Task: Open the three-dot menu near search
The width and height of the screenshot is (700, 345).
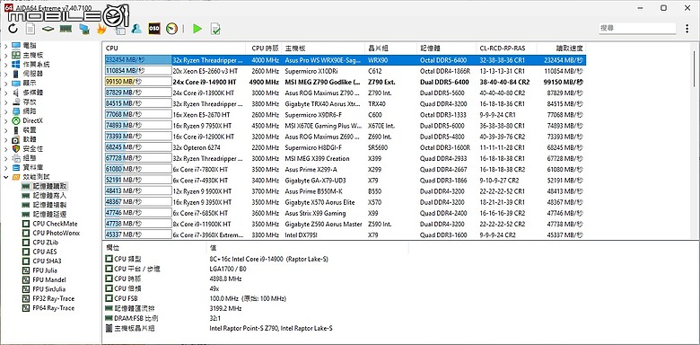Action: pos(687,28)
